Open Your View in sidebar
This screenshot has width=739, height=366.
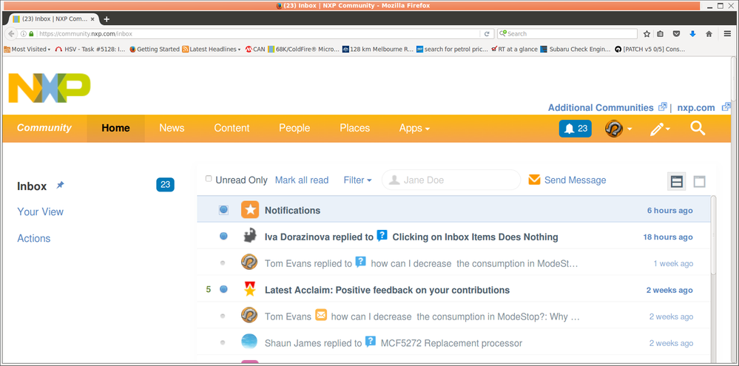click(41, 212)
